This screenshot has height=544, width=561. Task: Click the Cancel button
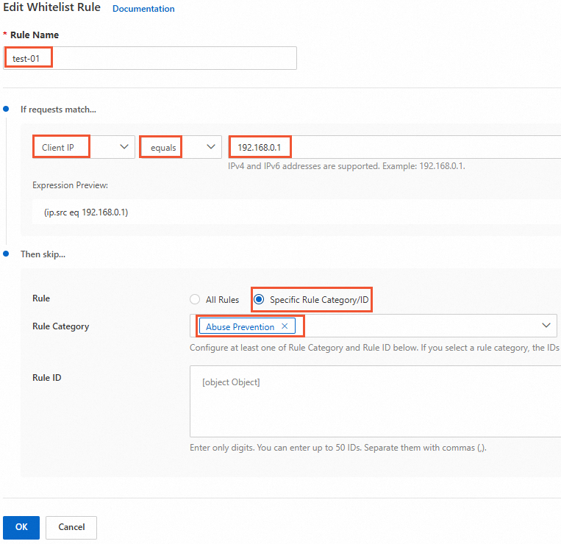coord(71,527)
